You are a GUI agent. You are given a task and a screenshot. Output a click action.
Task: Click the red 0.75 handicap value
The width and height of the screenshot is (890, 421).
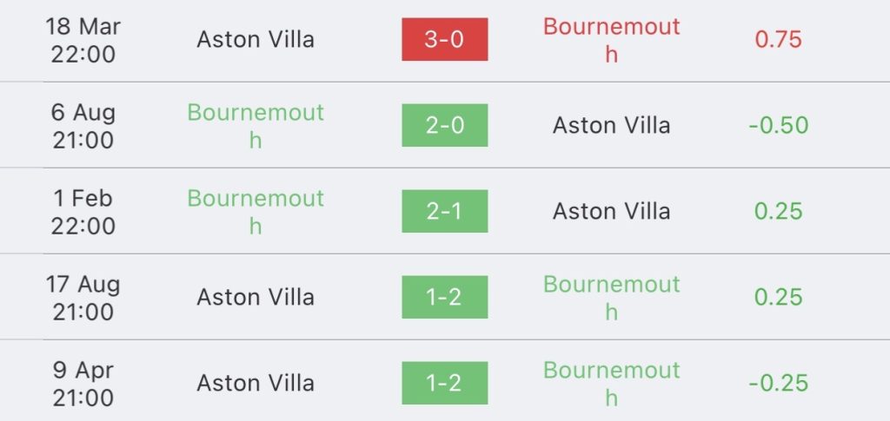[x=778, y=40]
